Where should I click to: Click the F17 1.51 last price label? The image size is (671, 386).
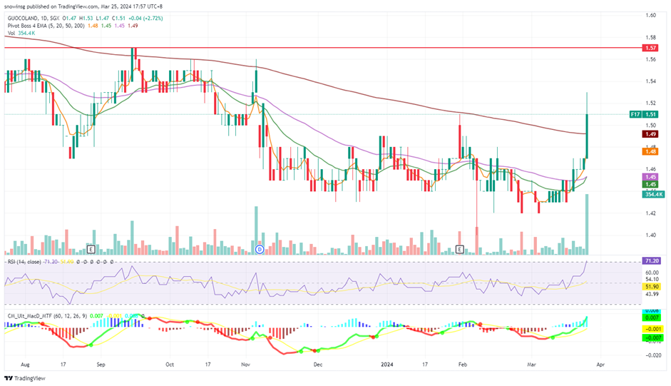pyautogui.click(x=644, y=114)
